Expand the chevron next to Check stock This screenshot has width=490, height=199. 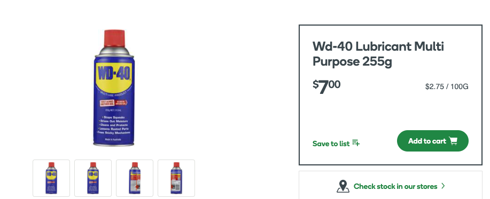(x=443, y=186)
